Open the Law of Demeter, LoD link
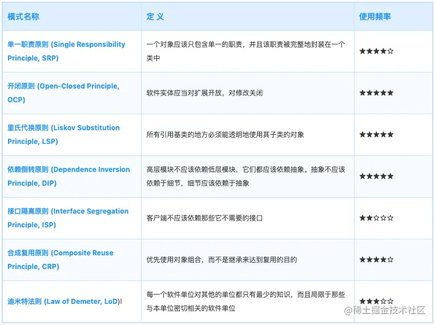The image size is (435, 325). click(64, 302)
